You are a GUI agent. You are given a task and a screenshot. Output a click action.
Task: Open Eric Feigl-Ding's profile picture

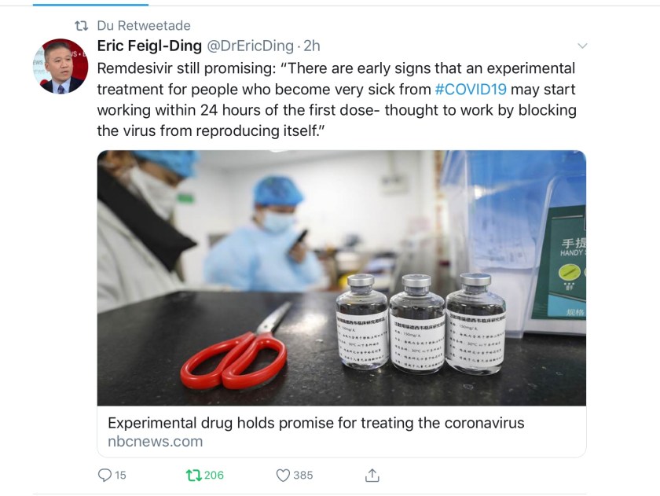point(60,66)
